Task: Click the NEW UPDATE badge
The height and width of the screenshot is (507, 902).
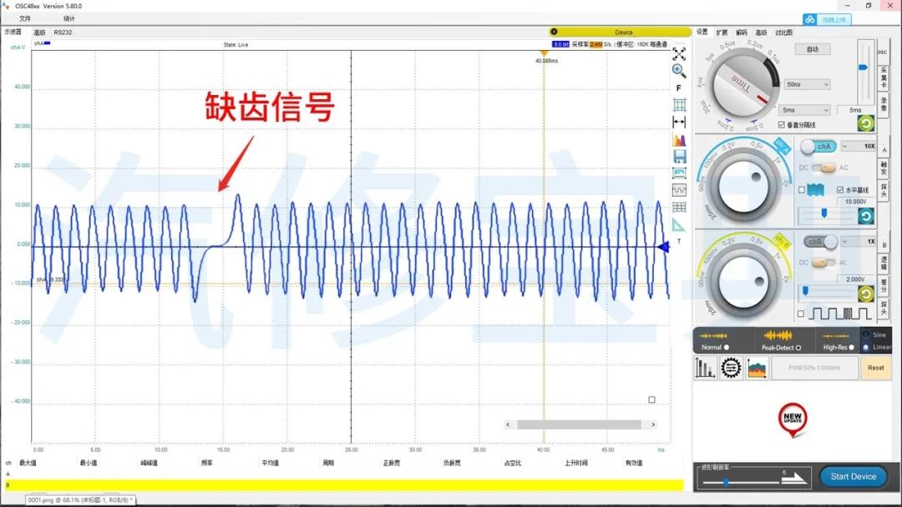Action: (792, 419)
